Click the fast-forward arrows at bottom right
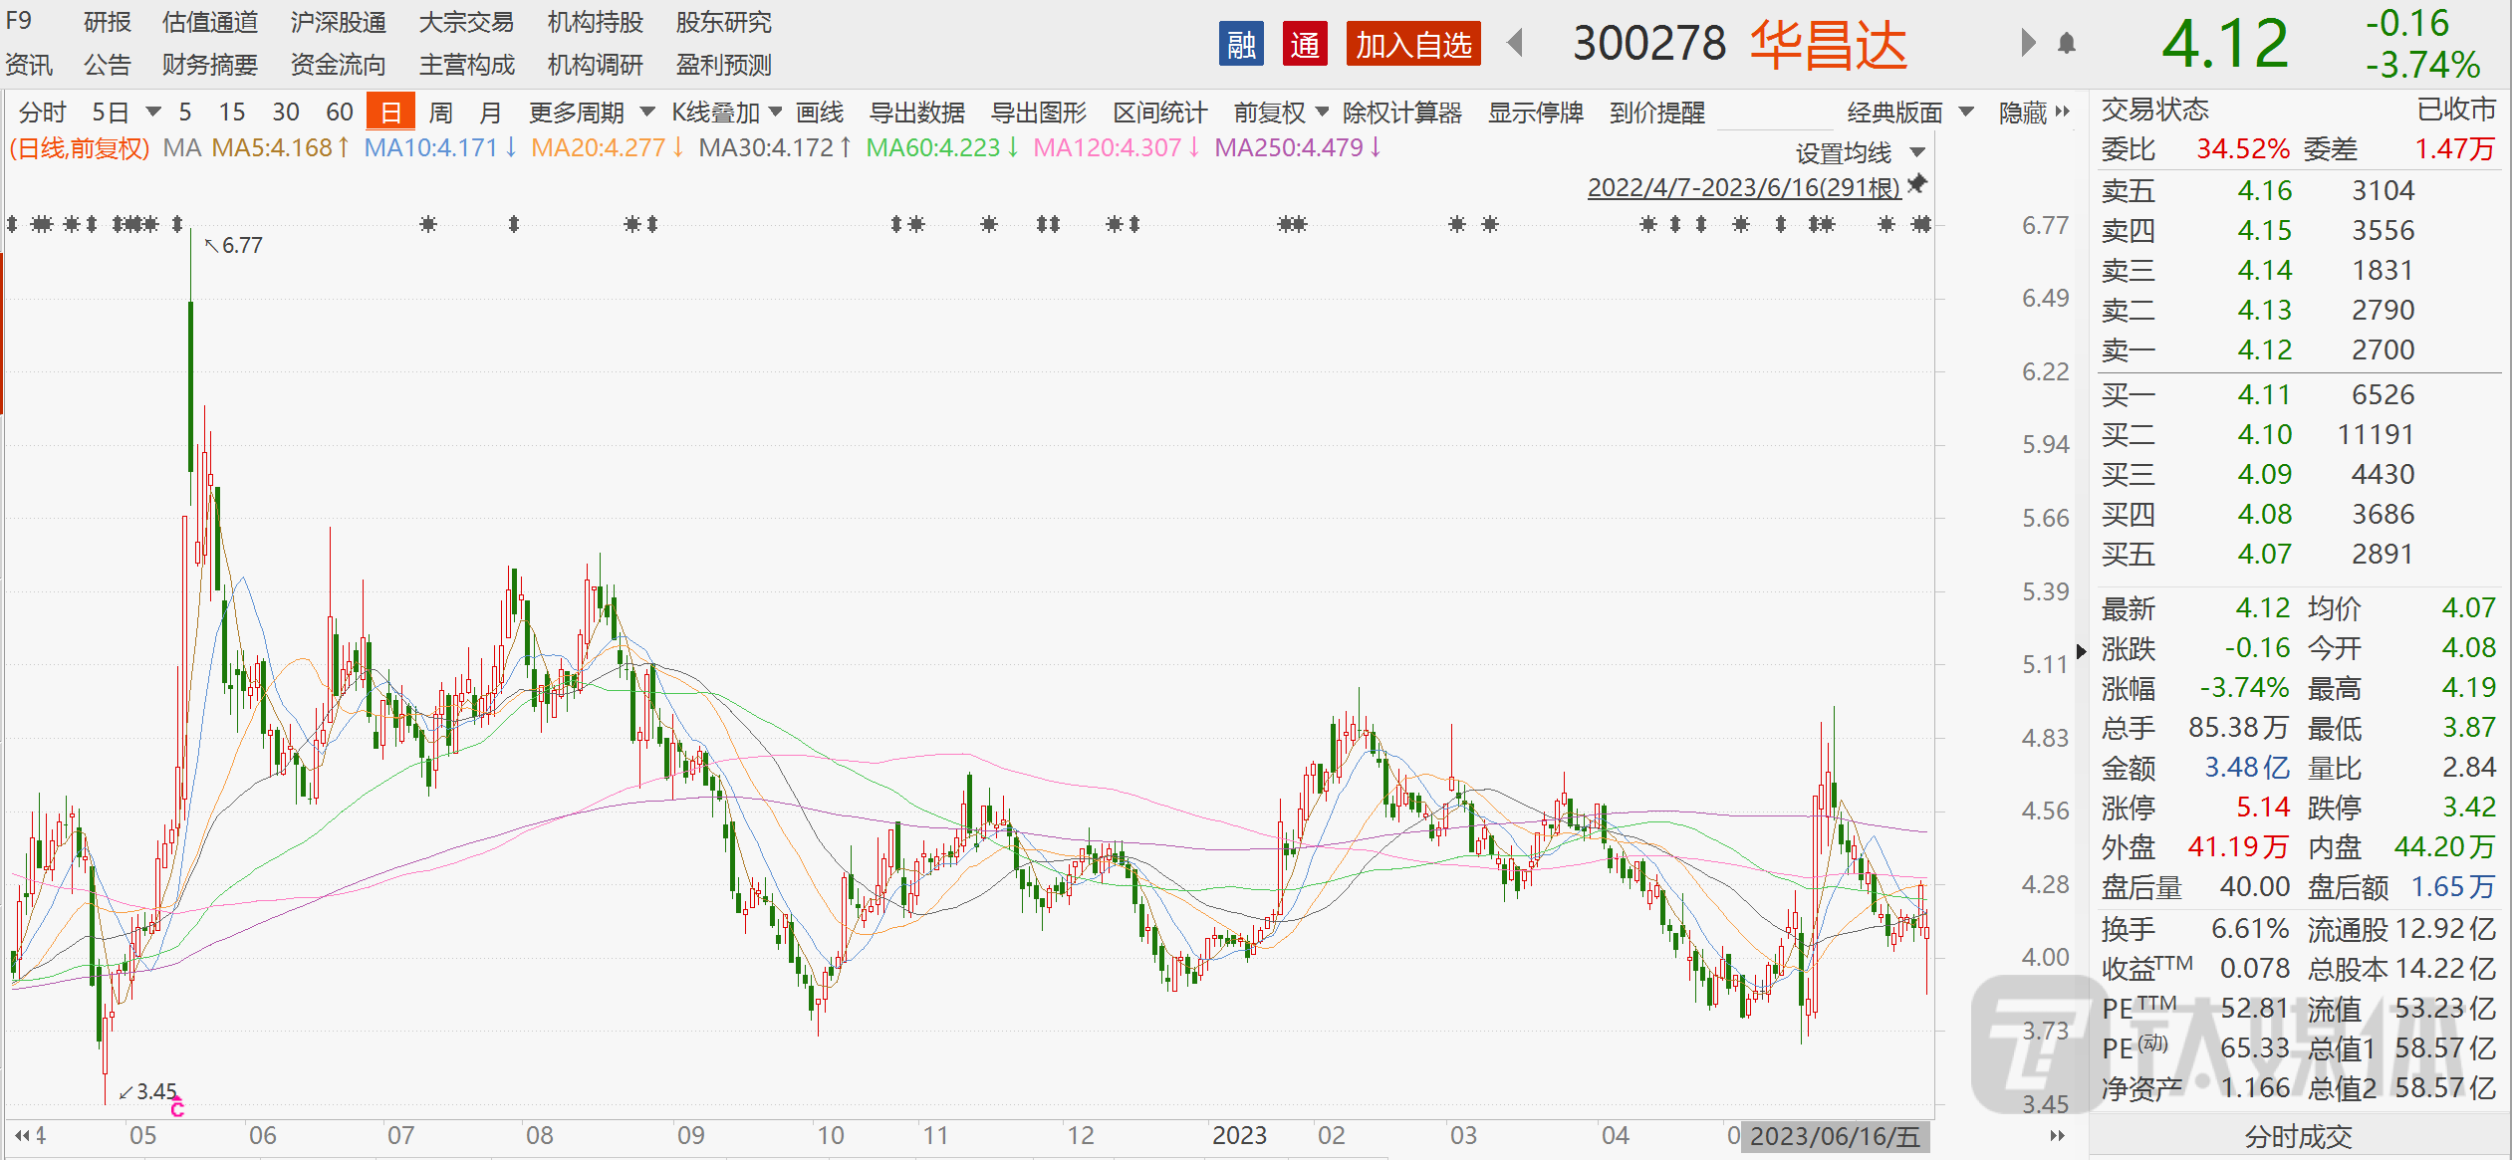The height and width of the screenshot is (1160, 2512). coord(2056,1135)
